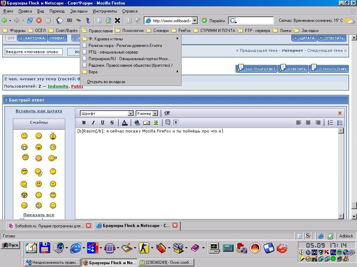Click the Adblock status bar item
The image size is (357, 267).
pyautogui.click(x=346, y=236)
